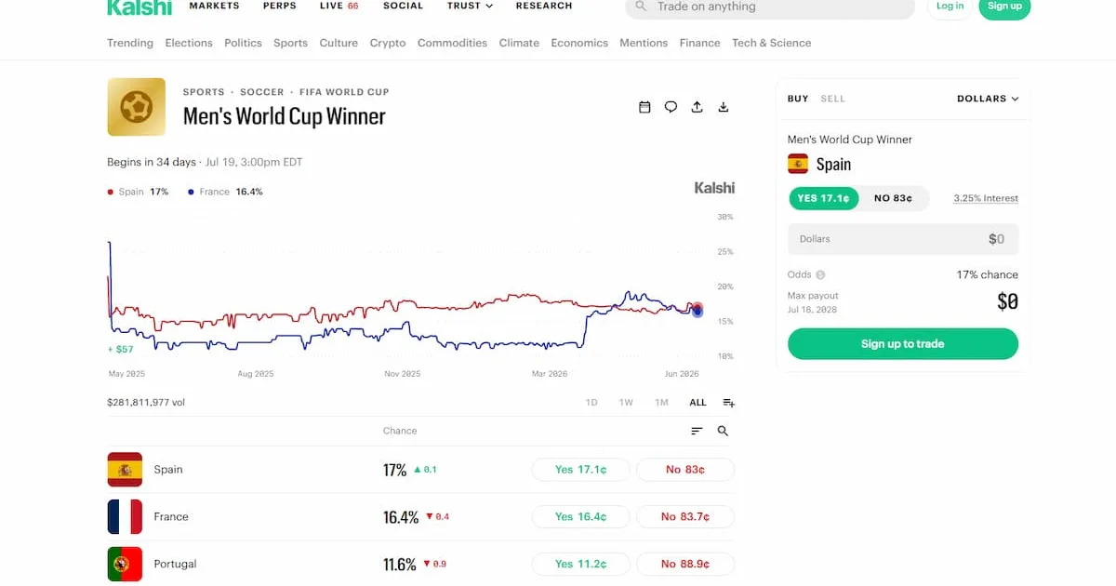1116x586 pixels.
Task: Click the search icon in outcomes header
Action: pyautogui.click(x=723, y=431)
